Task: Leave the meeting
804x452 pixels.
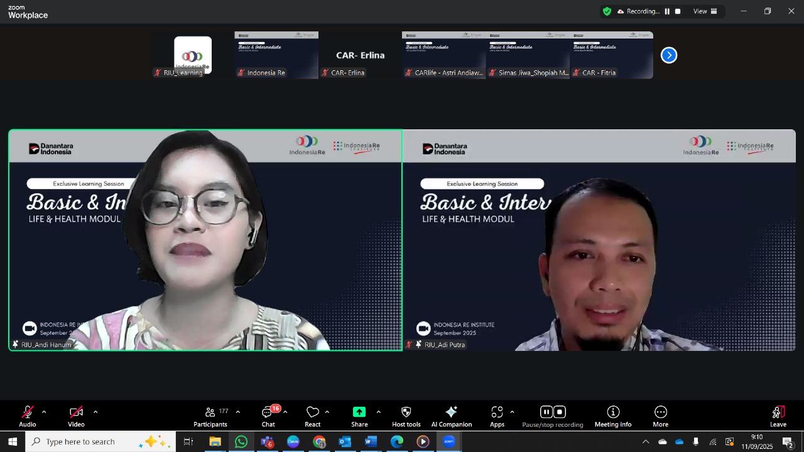Action: 778,416
